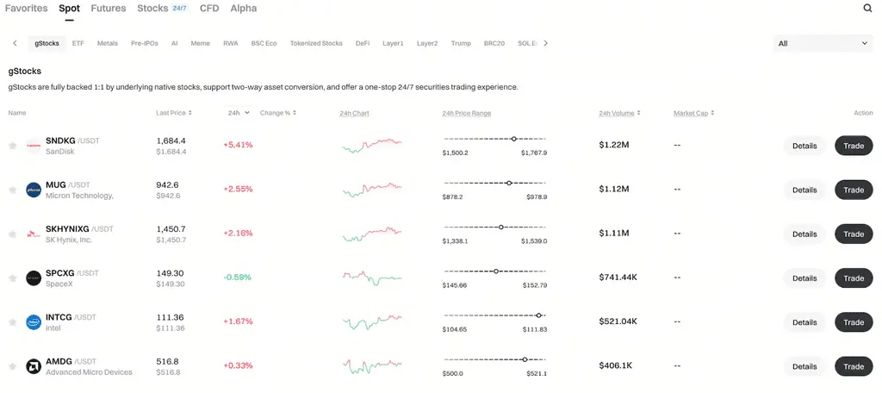The image size is (882, 393).
Task: Open the 24h timeframe dropdown
Action: point(239,113)
